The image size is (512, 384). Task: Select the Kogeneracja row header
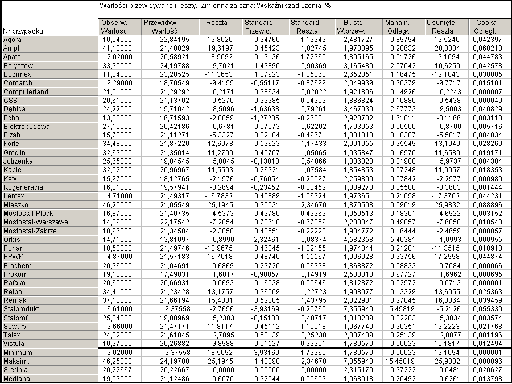coord(49,187)
